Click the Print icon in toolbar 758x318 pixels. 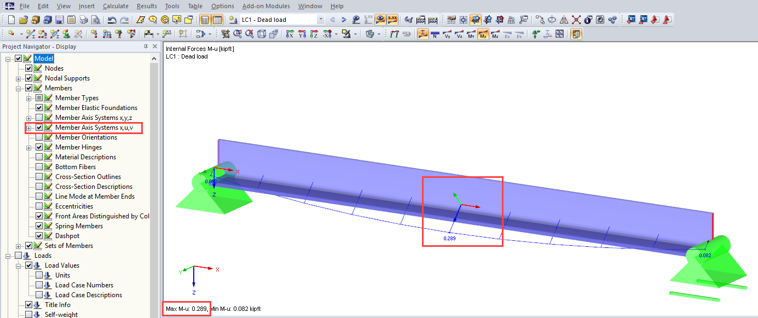pos(83,20)
